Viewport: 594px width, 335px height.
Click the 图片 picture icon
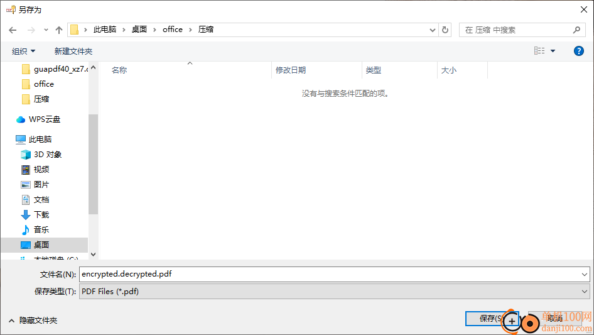coord(25,185)
